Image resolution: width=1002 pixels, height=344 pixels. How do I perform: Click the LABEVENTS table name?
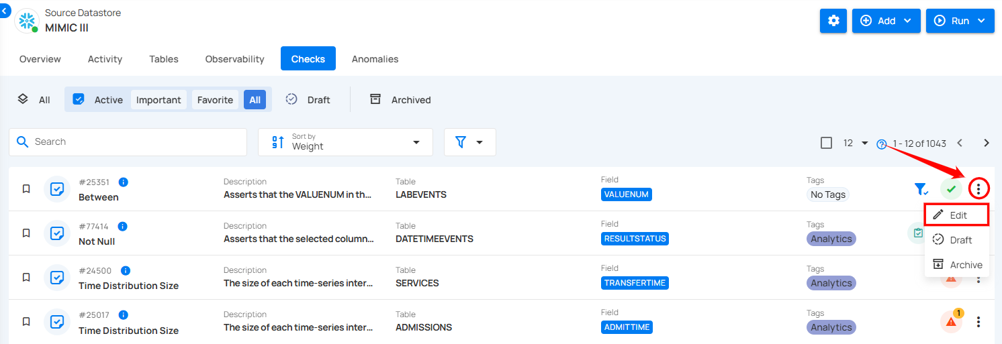(x=421, y=194)
